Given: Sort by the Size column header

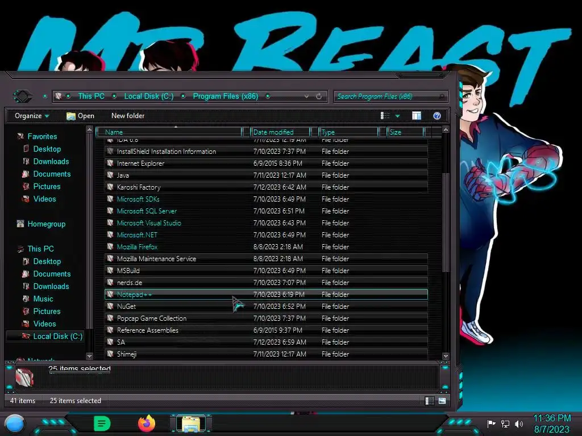Looking at the screenshot, I should 405,132.
